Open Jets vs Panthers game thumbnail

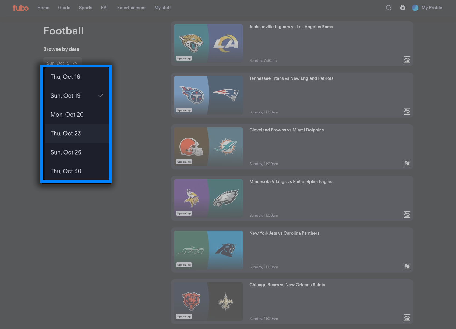(x=208, y=250)
